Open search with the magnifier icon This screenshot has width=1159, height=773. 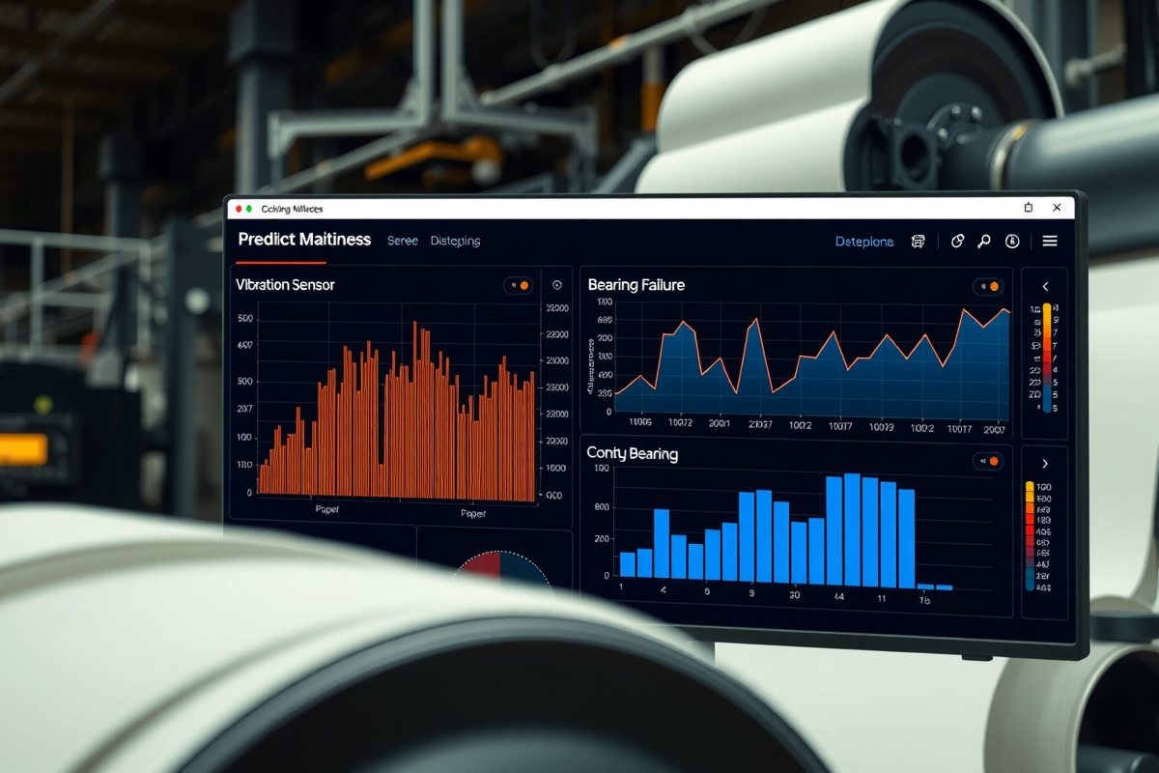[984, 242]
